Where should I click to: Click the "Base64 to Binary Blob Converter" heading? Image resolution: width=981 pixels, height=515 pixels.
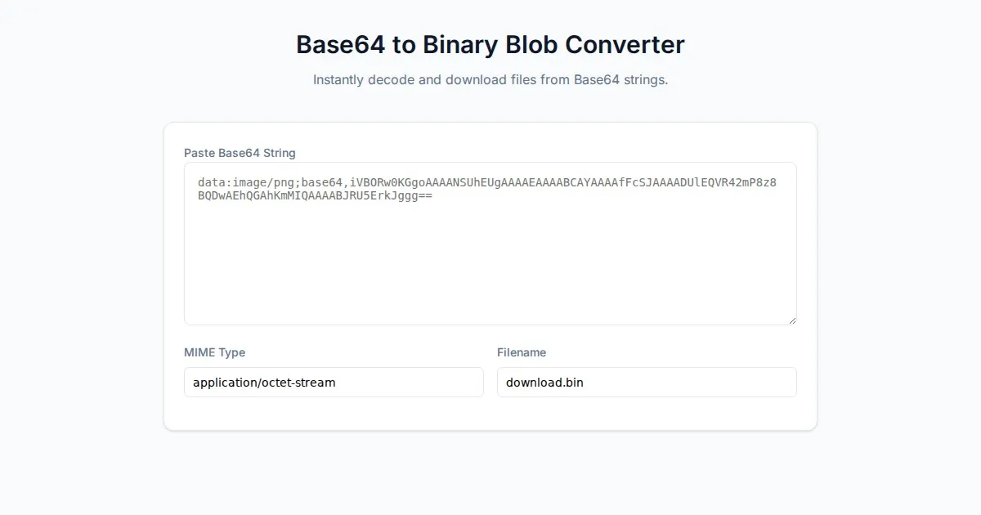(x=490, y=44)
